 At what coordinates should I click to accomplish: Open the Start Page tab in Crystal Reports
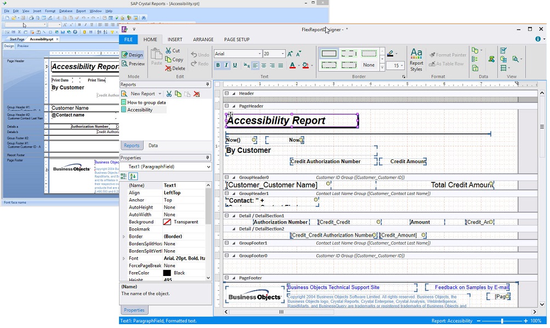17,39
